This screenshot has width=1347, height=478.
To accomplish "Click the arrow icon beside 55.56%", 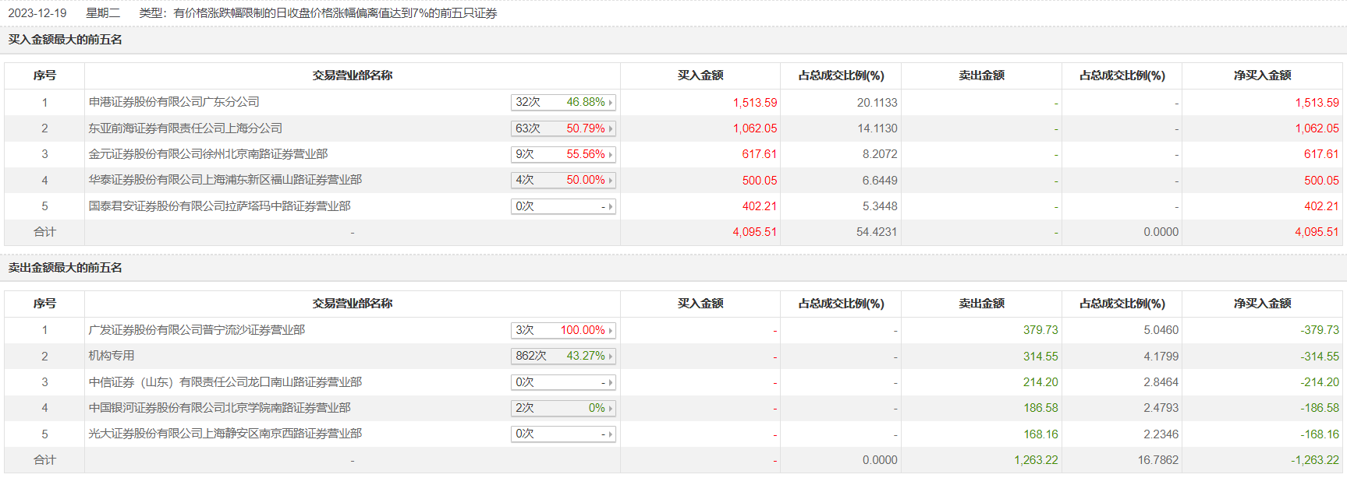I will 611,155.
